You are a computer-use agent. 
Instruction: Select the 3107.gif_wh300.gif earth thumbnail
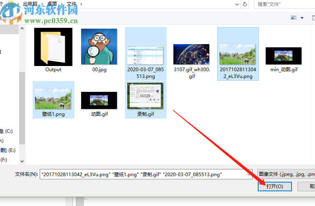tap(191, 54)
